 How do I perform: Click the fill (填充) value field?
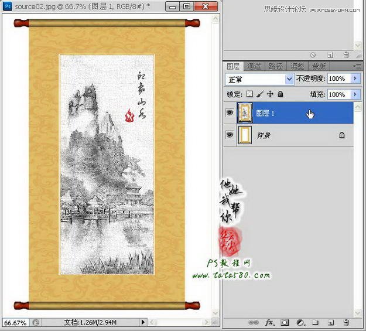pyautogui.click(x=338, y=94)
